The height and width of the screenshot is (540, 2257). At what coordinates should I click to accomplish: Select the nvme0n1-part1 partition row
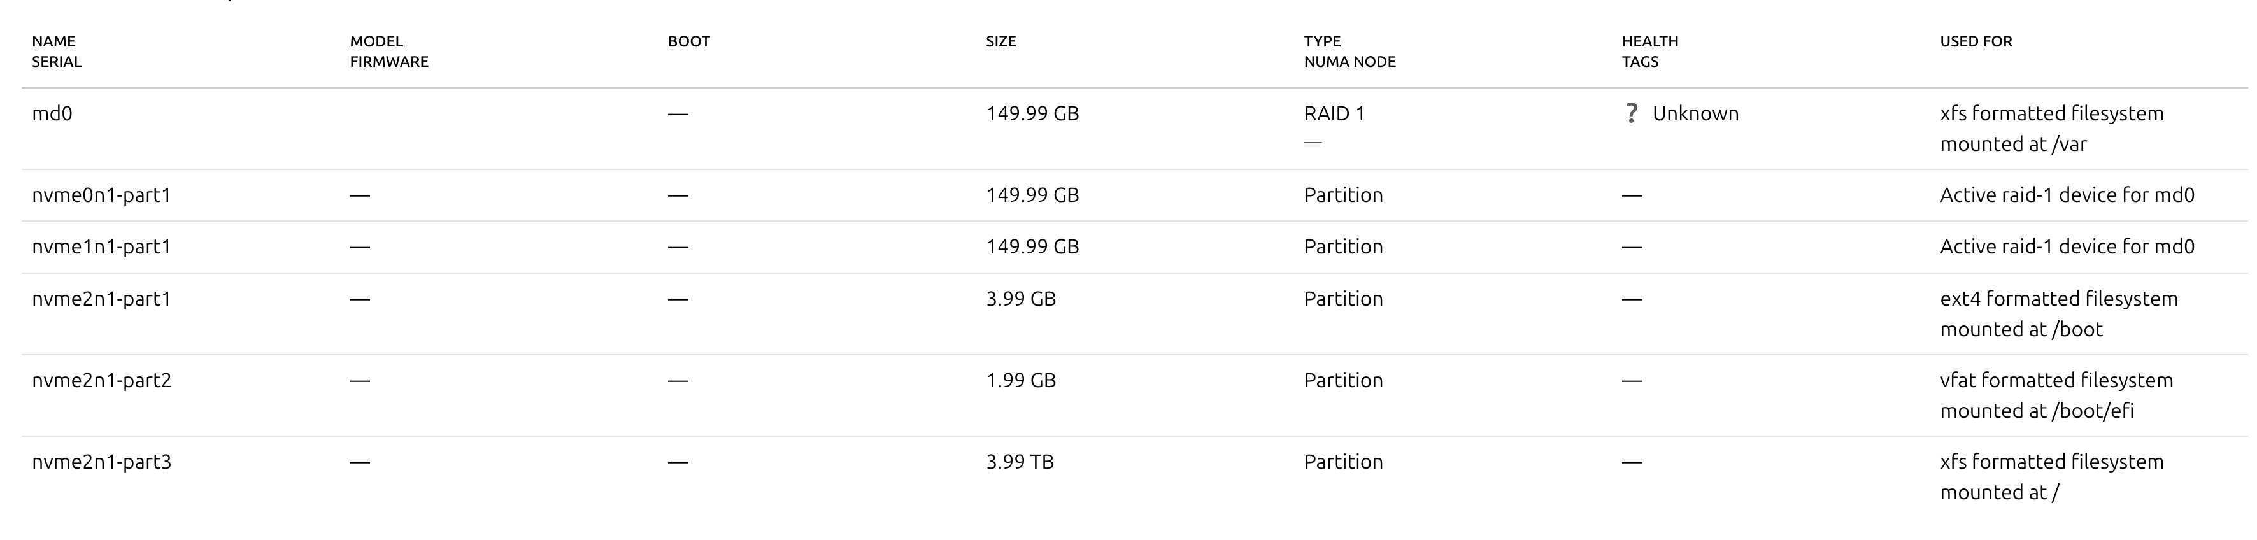102,195
